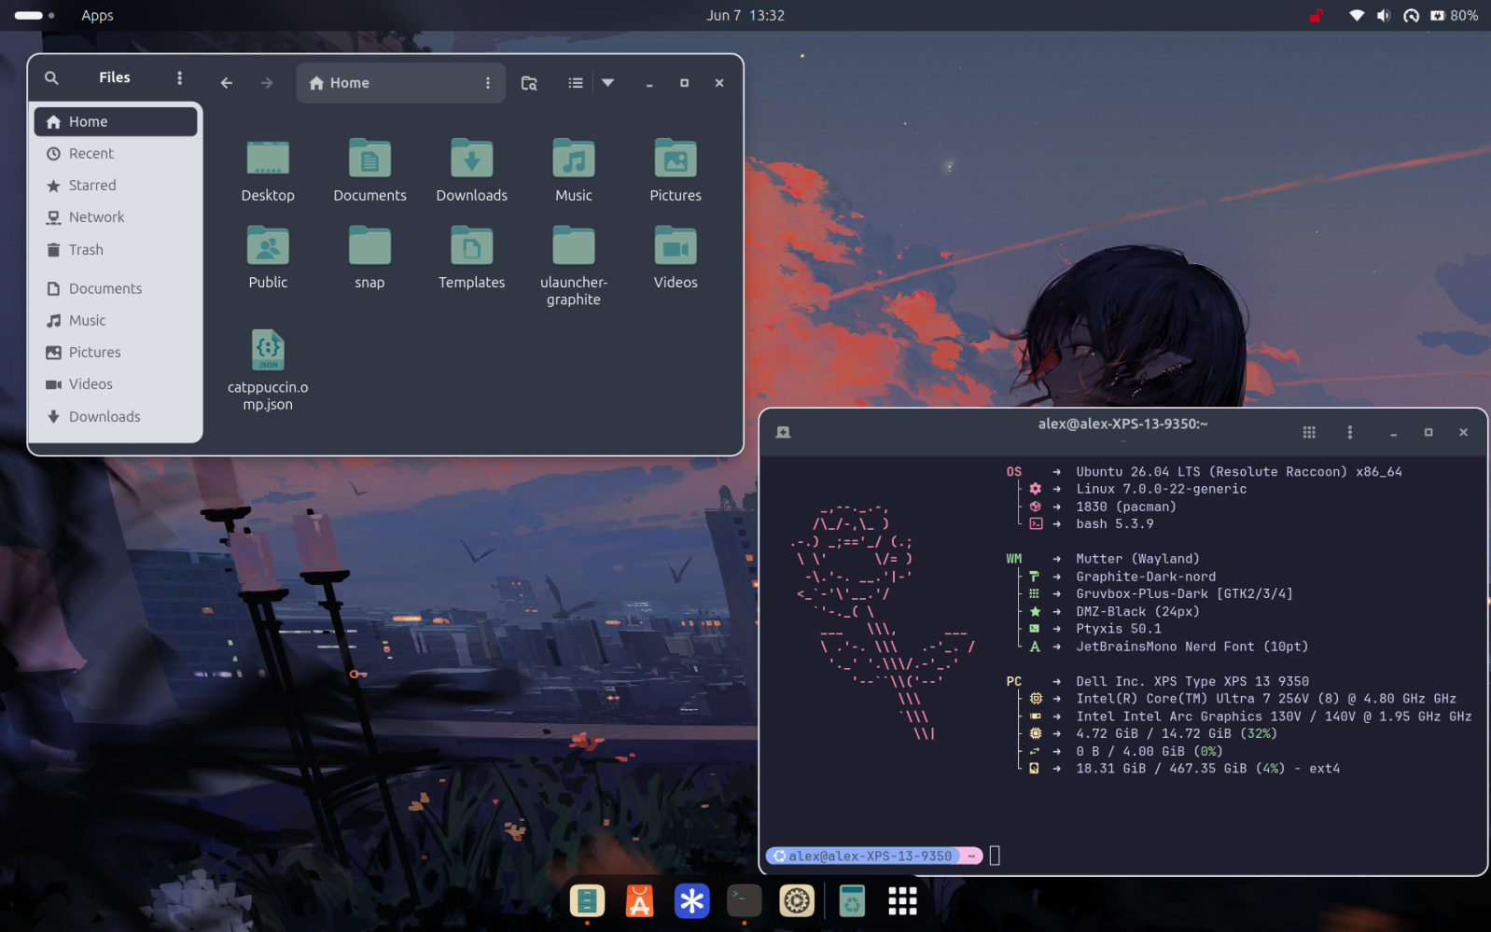Select the Desktop folder icon
This screenshot has width=1491, height=932.
(x=268, y=159)
